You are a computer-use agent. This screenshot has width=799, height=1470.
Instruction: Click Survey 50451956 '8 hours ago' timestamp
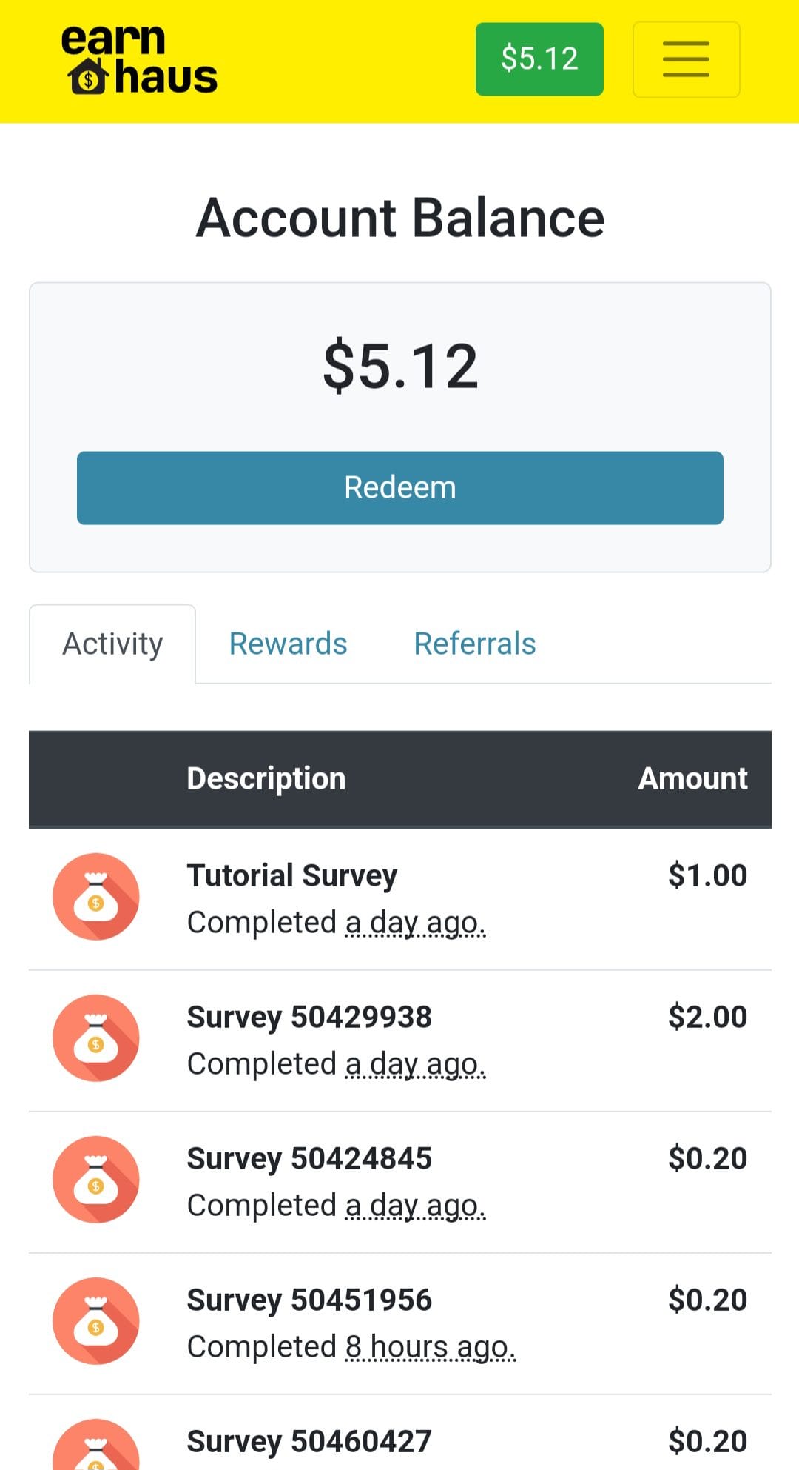click(x=430, y=1347)
